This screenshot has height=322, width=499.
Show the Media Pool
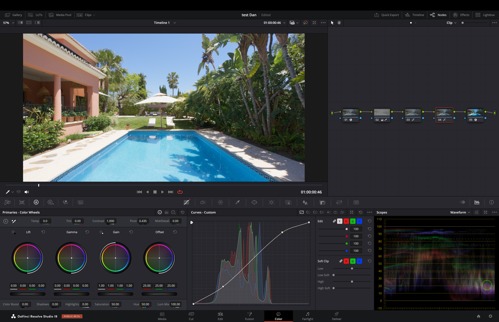click(x=60, y=15)
